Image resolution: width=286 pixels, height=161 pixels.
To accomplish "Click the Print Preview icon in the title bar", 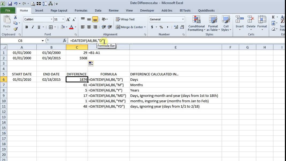I will coord(33,3).
